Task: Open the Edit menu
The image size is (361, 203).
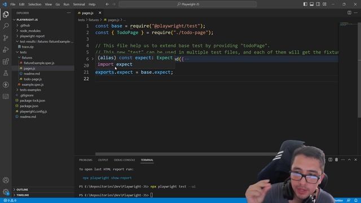Action: [x=21, y=4]
